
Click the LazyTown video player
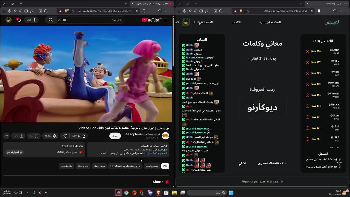tap(86, 74)
